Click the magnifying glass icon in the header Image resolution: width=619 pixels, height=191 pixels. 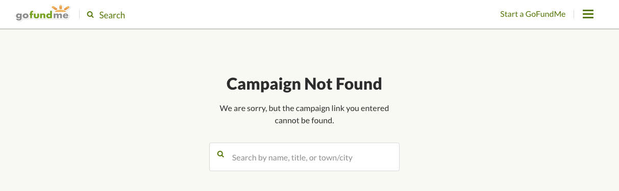tap(90, 15)
